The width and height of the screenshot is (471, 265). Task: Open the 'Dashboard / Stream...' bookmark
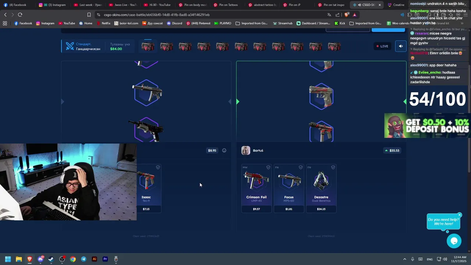coord(314,23)
